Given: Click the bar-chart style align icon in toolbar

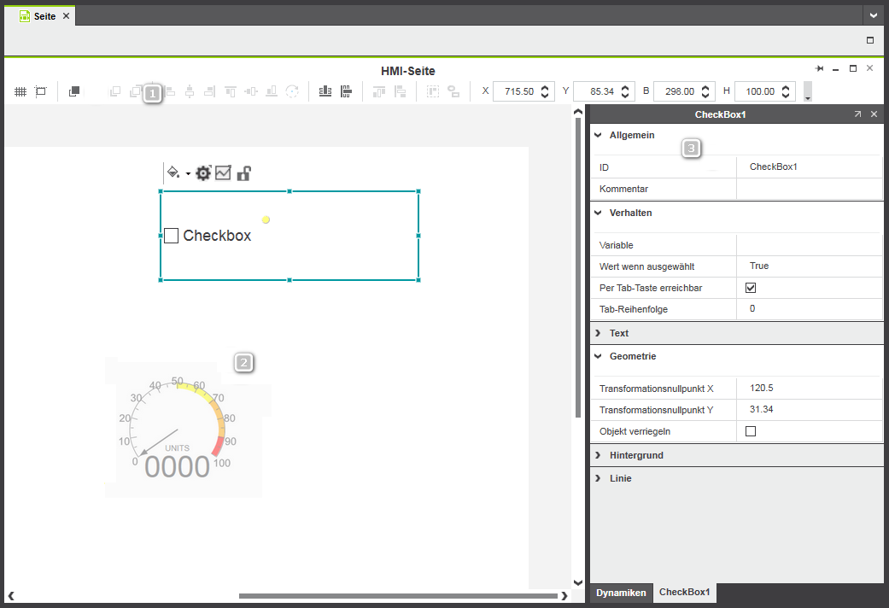Looking at the screenshot, I should pos(325,91).
